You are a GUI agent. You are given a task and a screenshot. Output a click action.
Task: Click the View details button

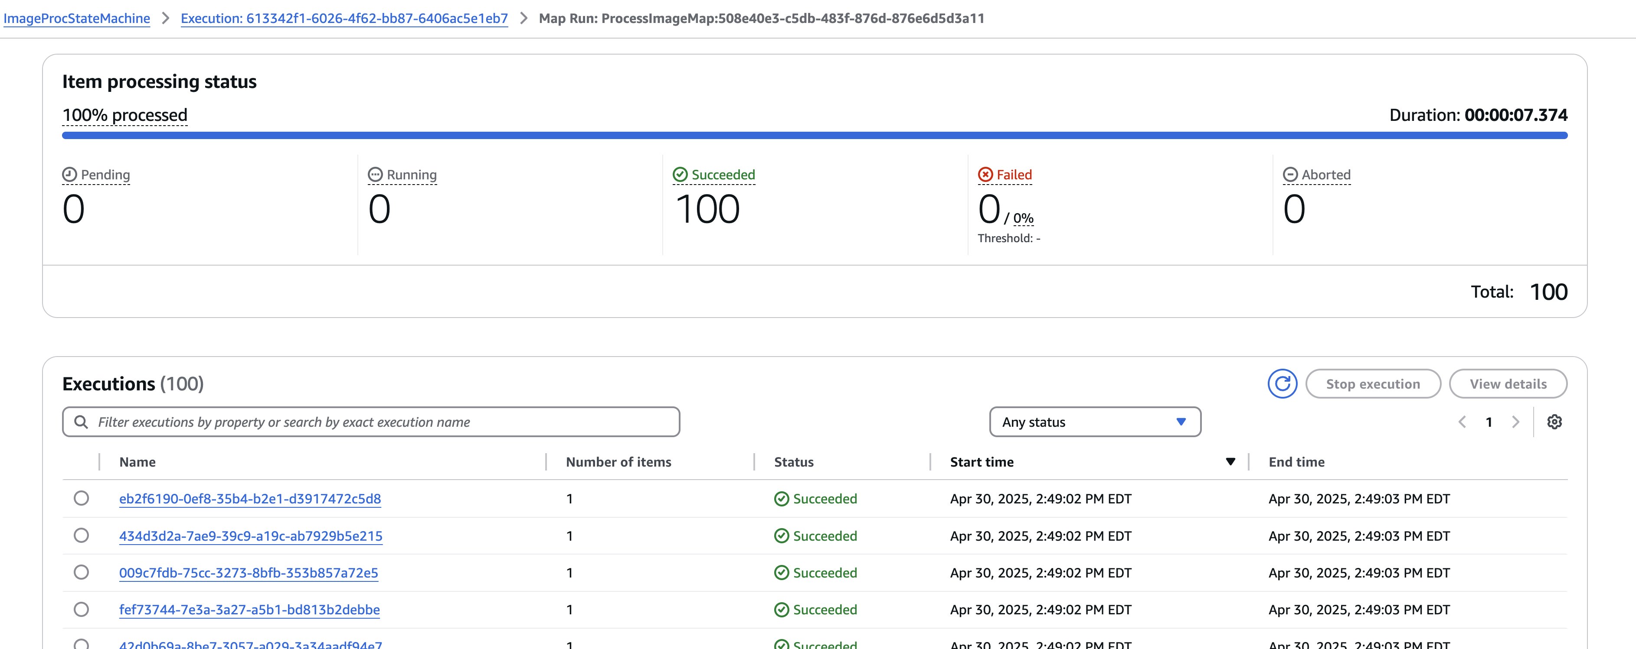pyautogui.click(x=1508, y=384)
